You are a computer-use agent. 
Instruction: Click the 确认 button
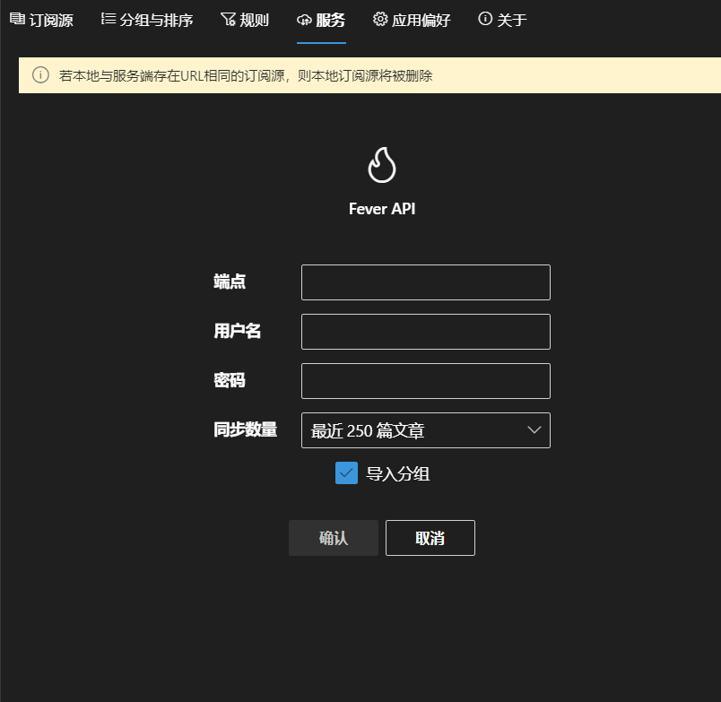333,537
